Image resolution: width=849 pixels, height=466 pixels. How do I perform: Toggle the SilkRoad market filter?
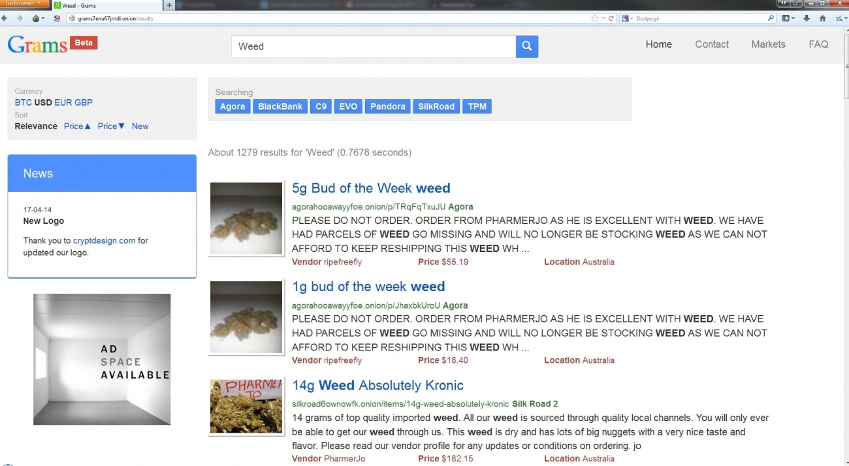[x=436, y=106]
